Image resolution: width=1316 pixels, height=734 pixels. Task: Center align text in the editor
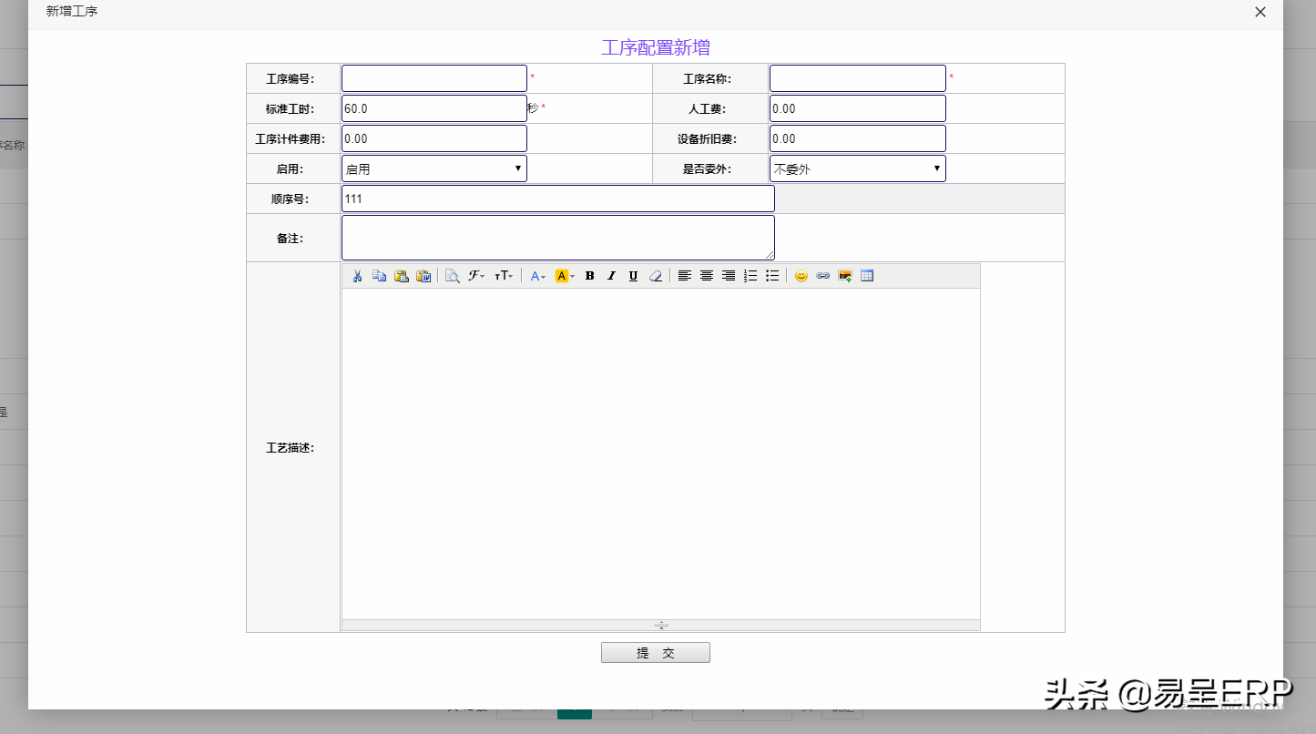point(707,276)
